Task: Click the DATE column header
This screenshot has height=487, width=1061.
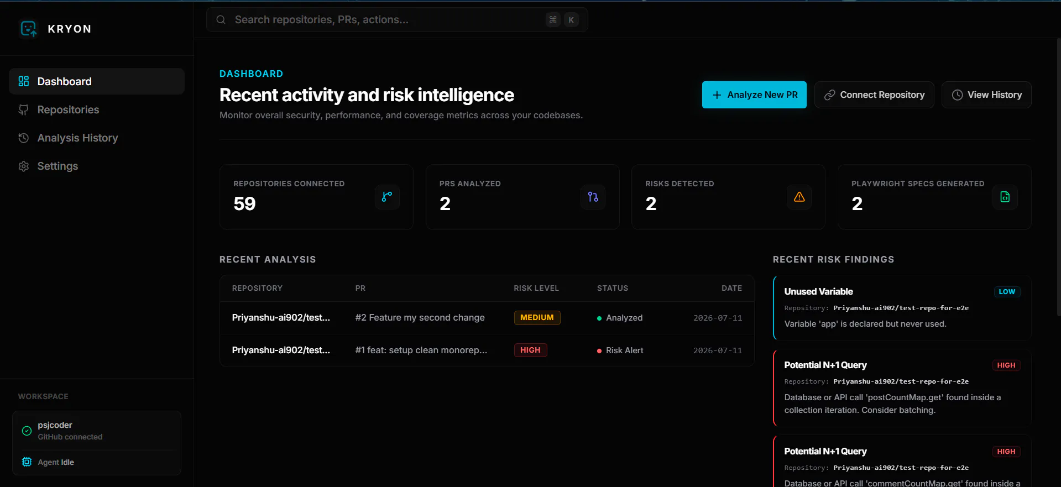Action: click(x=731, y=288)
